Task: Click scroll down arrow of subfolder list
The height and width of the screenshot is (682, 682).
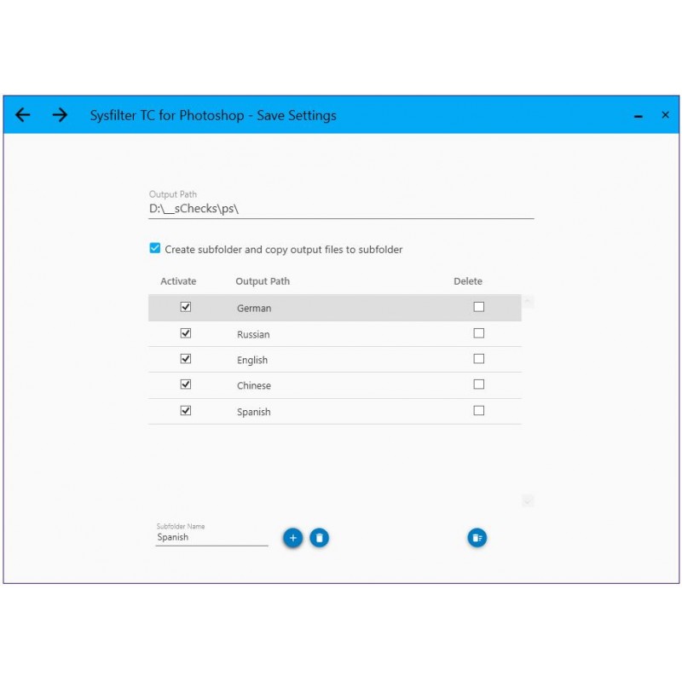Action: point(528,501)
